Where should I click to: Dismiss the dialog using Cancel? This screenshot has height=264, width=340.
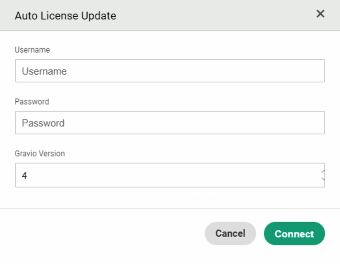point(230,233)
